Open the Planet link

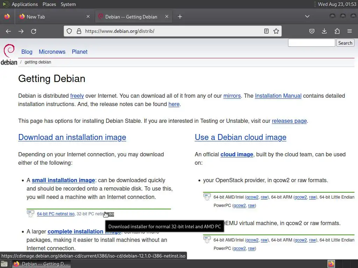79,52
